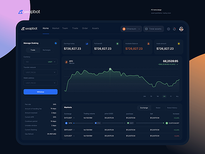Switch to the Trade nav tab
Viewport: 205px width, 154px height.
click(x=75, y=28)
